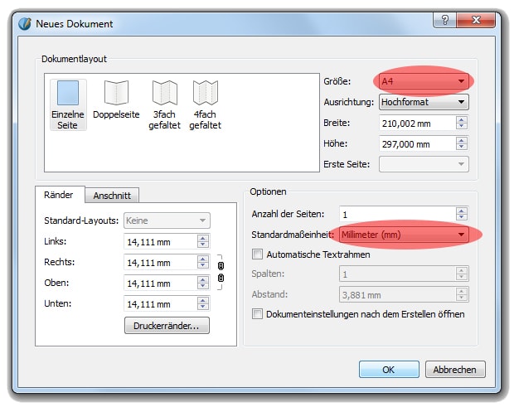514x407 pixels.
Task: Click the Abbrechen button
Action: (x=455, y=369)
